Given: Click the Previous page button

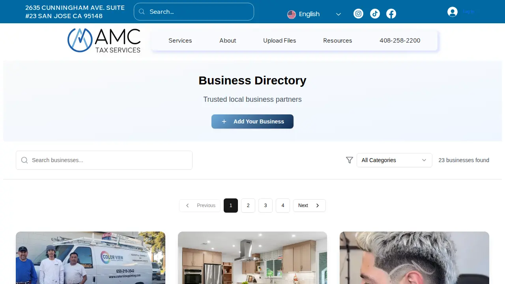Looking at the screenshot, I should tap(200, 206).
